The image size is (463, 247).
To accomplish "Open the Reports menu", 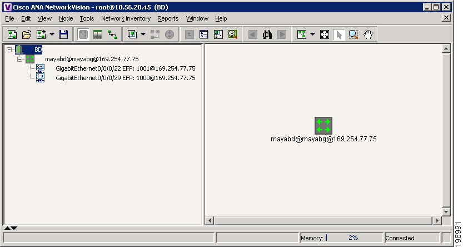I will (168, 18).
